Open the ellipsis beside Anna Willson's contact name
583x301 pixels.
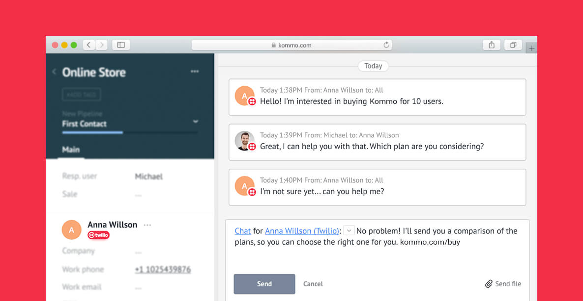[147, 224]
